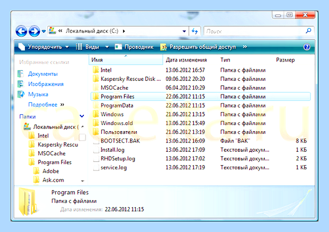Click the RHDSetup.log file icon
This screenshot has width=329, height=232.
click(96, 159)
